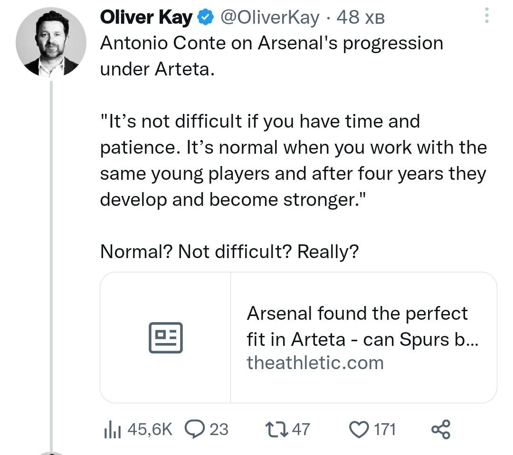Tap the share icon
Screen dimensions: 513x455
point(440,430)
